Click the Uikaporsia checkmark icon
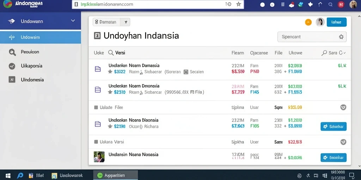This screenshot has height=180, width=361. 12,66
